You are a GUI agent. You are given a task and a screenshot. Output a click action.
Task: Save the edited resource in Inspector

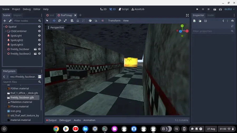(206, 21)
